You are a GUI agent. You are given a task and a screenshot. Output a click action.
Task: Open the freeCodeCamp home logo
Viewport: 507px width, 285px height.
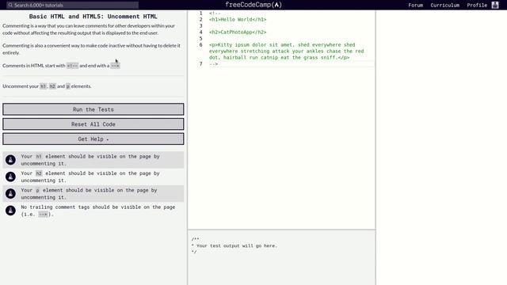click(253, 5)
